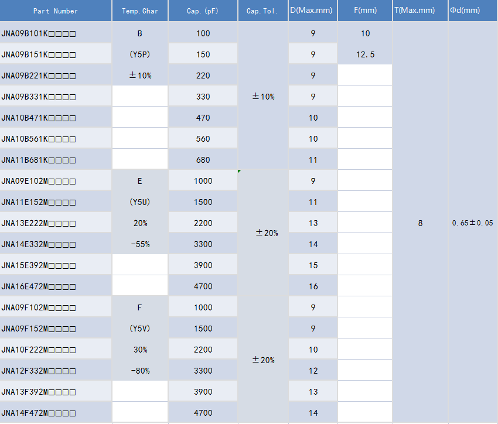
Task: Click the JNA16E472M part number cell
Action: tap(56, 286)
